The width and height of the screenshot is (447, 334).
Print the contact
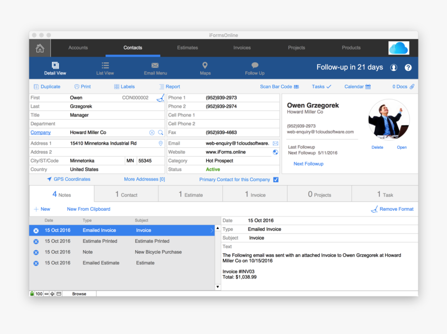point(83,87)
